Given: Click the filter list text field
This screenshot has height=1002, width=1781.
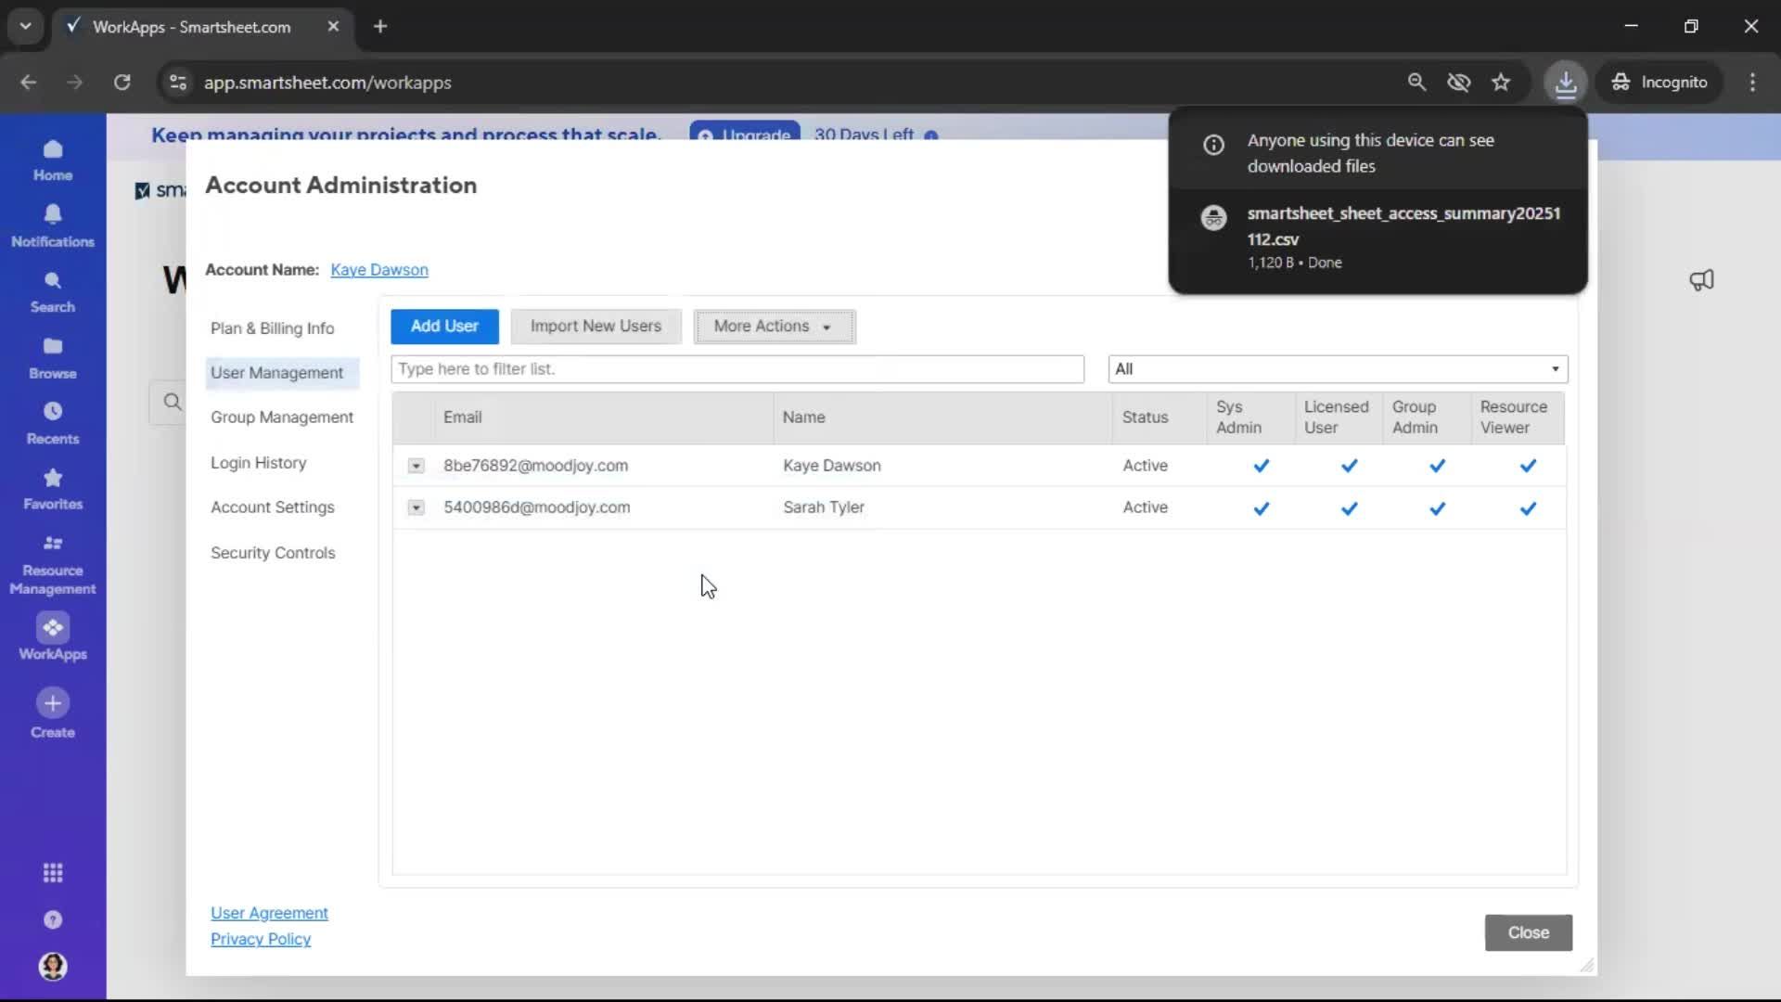Looking at the screenshot, I should (737, 369).
